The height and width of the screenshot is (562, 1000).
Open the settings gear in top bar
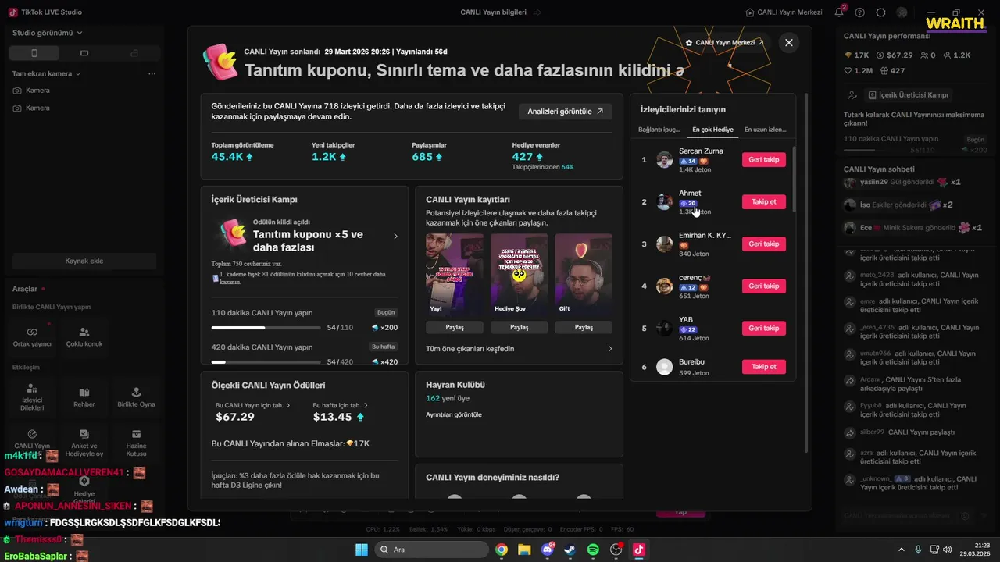tap(881, 12)
